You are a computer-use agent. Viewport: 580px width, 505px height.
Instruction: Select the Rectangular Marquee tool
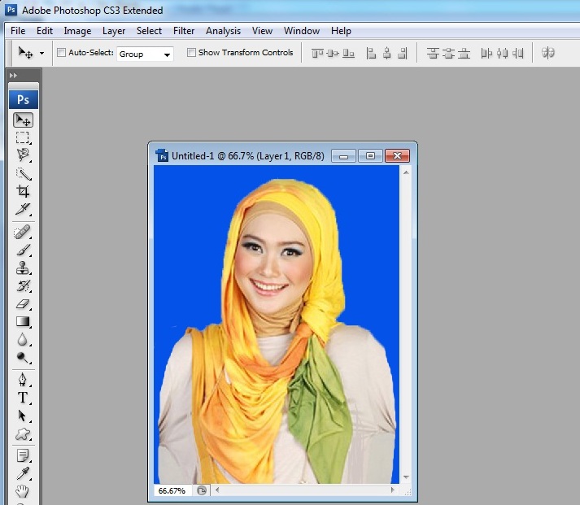(x=23, y=137)
